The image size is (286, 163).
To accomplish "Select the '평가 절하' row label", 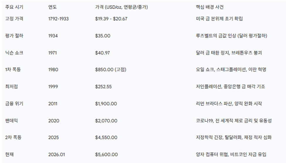I will pyautogui.click(x=14, y=36).
